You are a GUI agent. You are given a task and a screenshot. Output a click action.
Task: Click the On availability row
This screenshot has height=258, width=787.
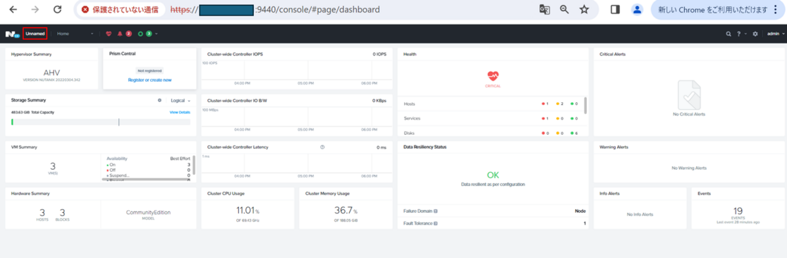click(x=148, y=164)
